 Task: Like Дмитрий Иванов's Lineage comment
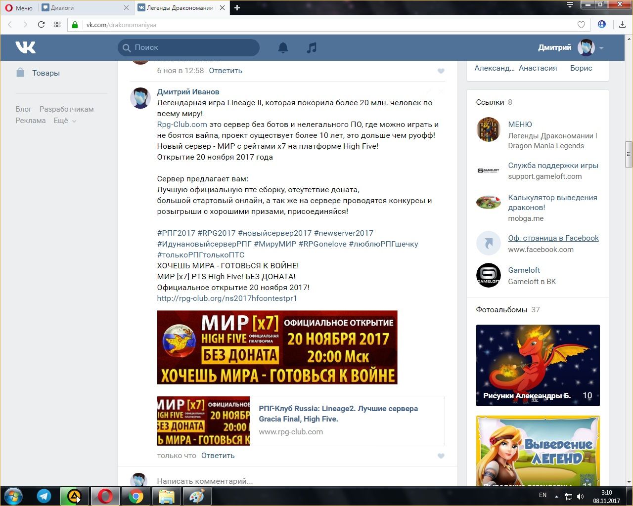[x=441, y=456]
